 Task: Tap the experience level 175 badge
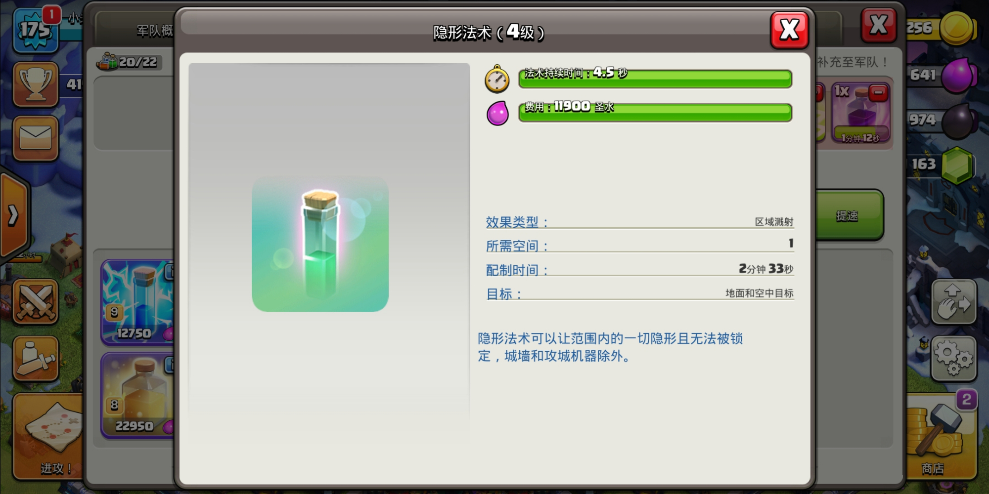[35, 31]
